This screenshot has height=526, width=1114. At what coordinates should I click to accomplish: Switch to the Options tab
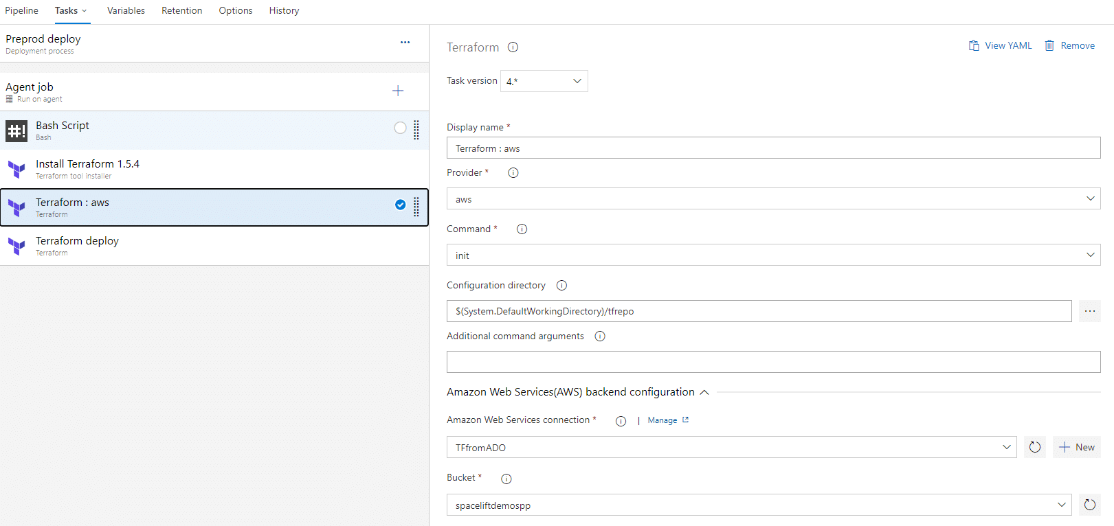(x=236, y=10)
